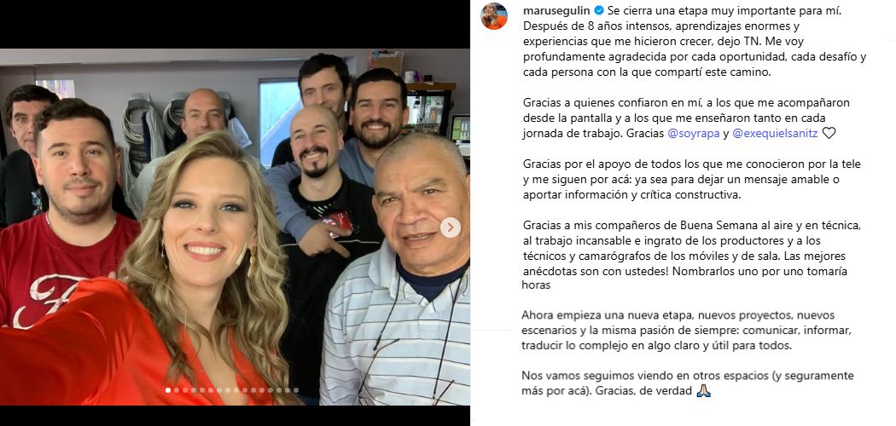
Task: Select the first active carousel dot
Action: click(168, 390)
